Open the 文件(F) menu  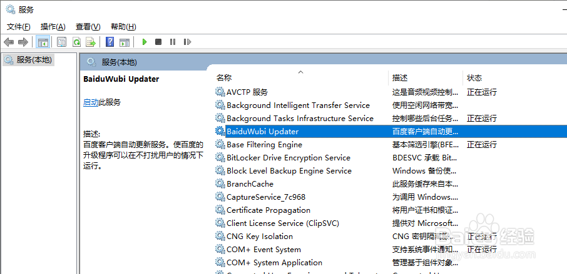point(18,27)
